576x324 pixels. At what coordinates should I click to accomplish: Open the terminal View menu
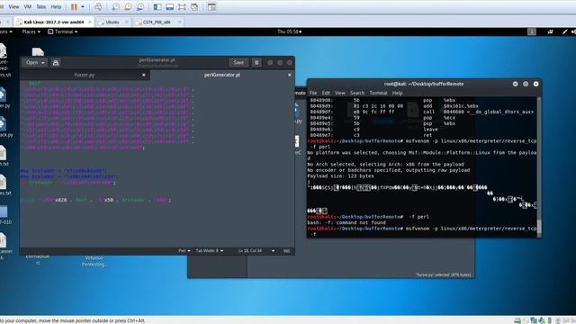point(340,93)
